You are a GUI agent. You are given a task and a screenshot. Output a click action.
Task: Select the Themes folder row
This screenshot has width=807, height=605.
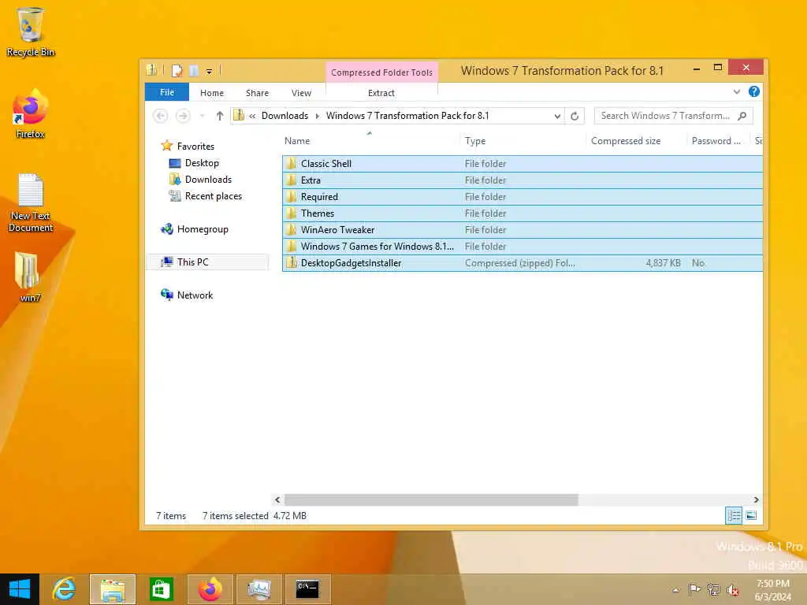(x=523, y=213)
